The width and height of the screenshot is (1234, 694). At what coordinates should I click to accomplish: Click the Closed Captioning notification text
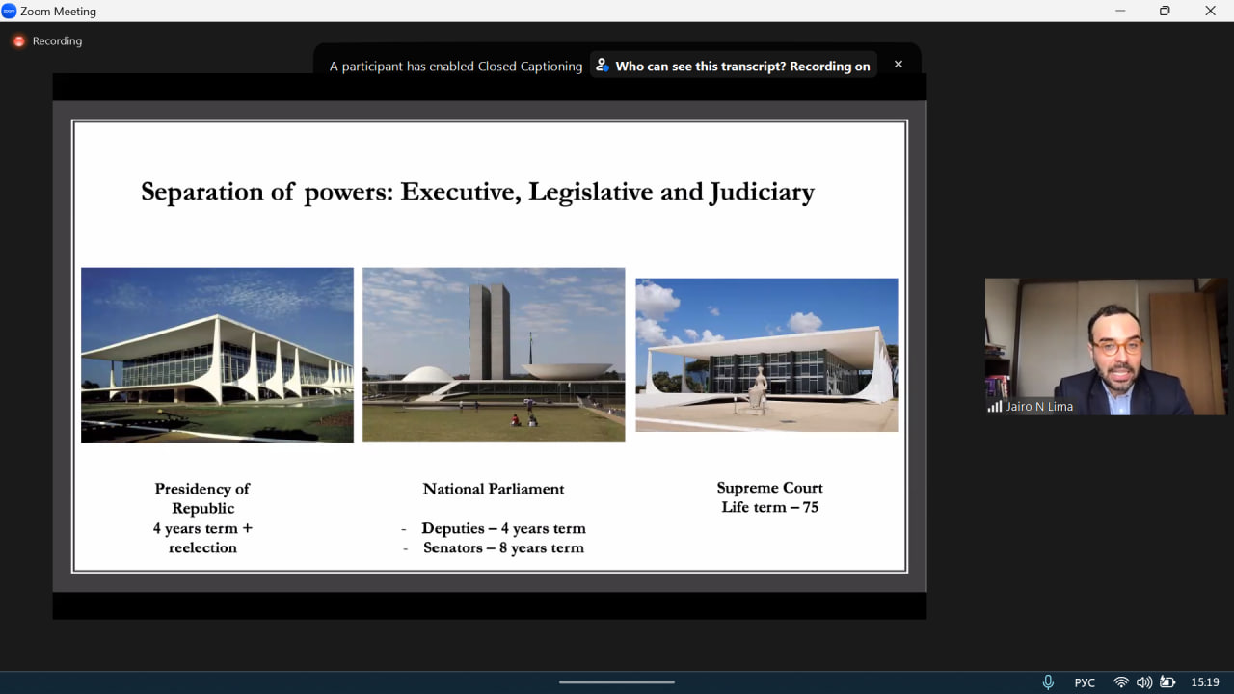click(x=455, y=67)
